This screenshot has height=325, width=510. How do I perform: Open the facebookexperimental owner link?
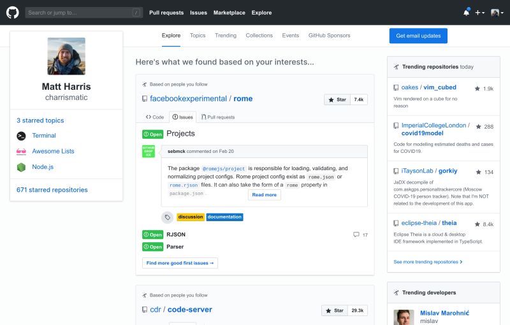pyautogui.click(x=188, y=99)
